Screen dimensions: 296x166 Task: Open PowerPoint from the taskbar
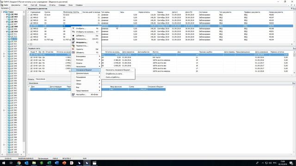click(x=64, y=163)
